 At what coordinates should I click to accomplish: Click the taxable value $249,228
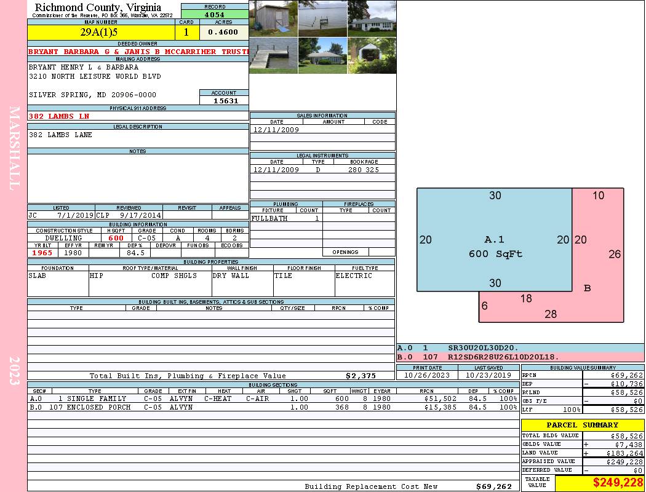tap(599, 483)
